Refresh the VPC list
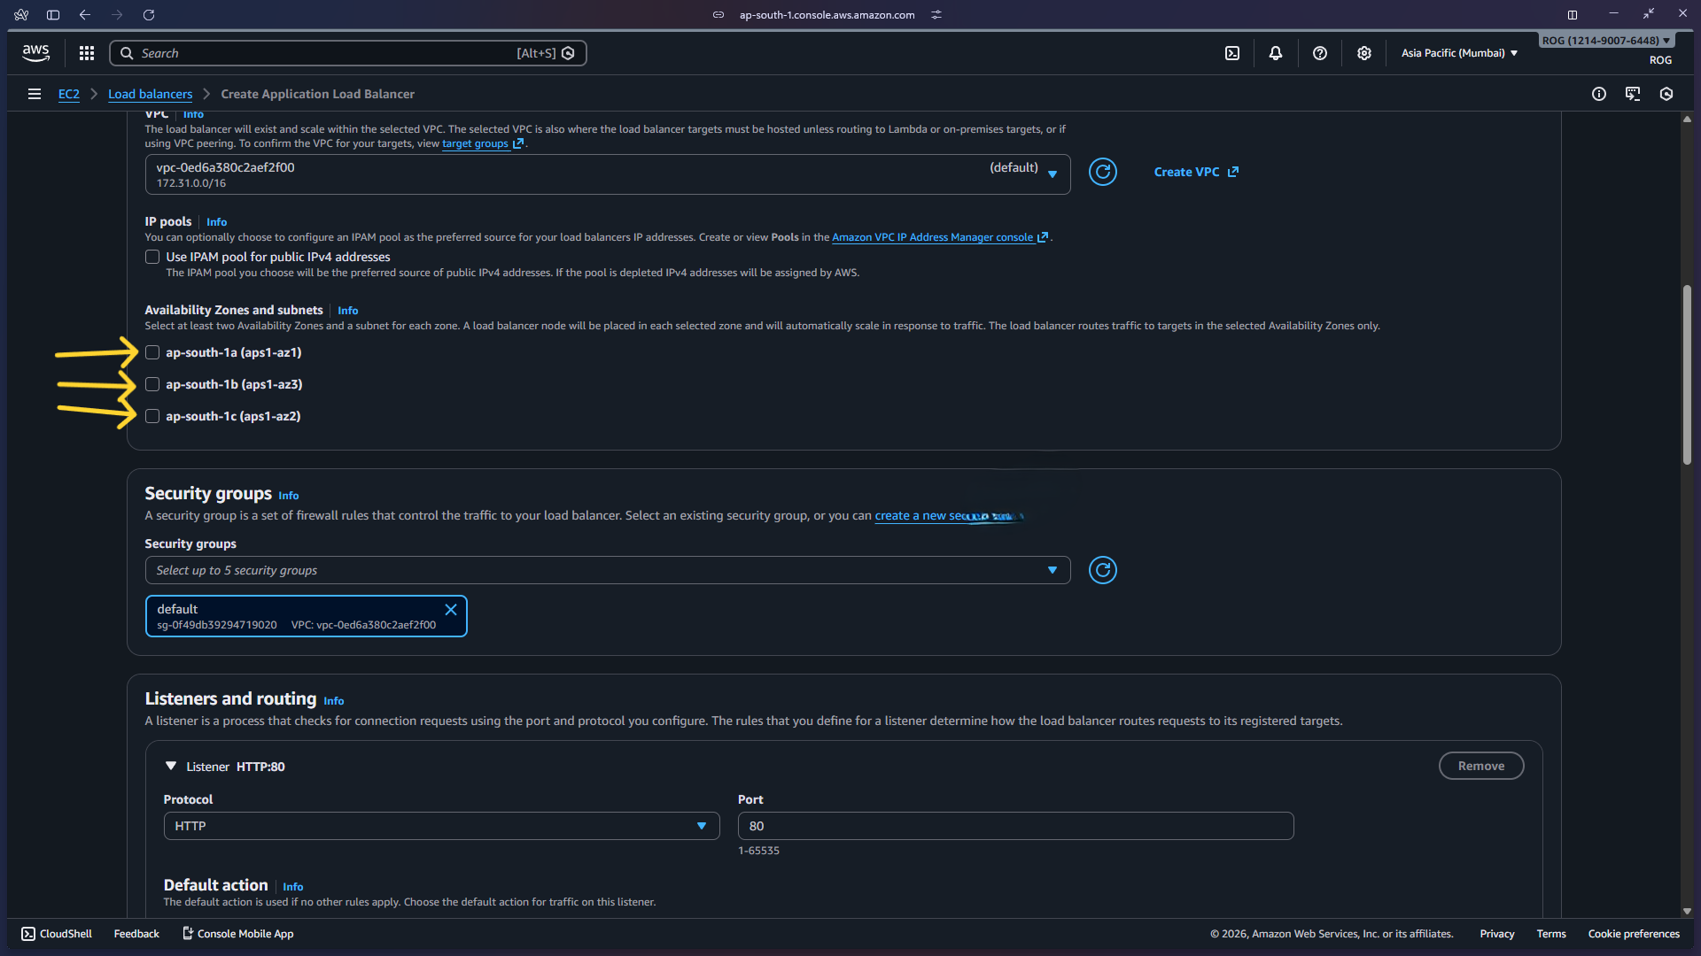The height and width of the screenshot is (956, 1701). pyautogui.click(x=1102, y=172)
